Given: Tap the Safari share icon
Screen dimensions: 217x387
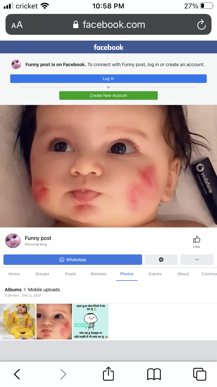Looking at the screenshot, I should click(x=108, y=374).
